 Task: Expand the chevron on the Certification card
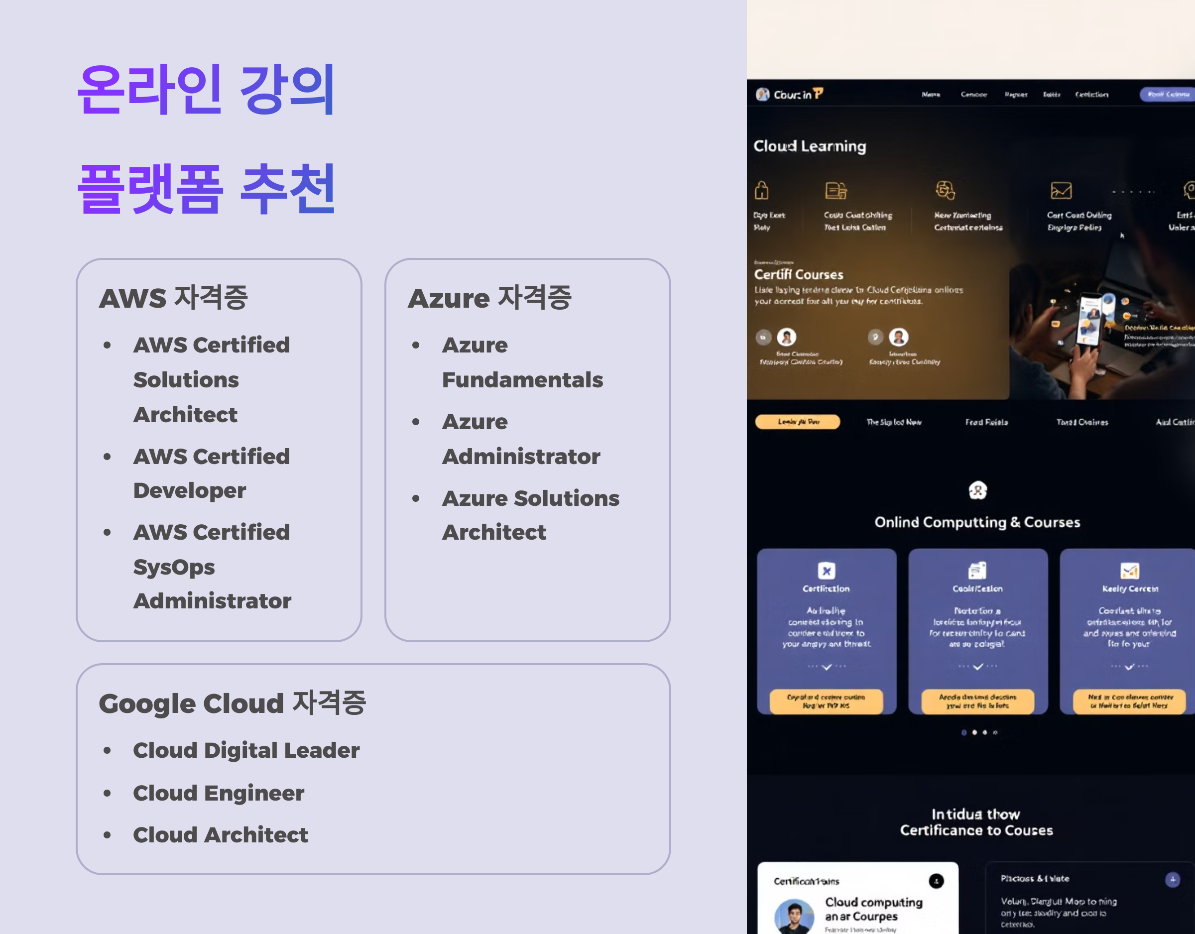pos(826,667)
